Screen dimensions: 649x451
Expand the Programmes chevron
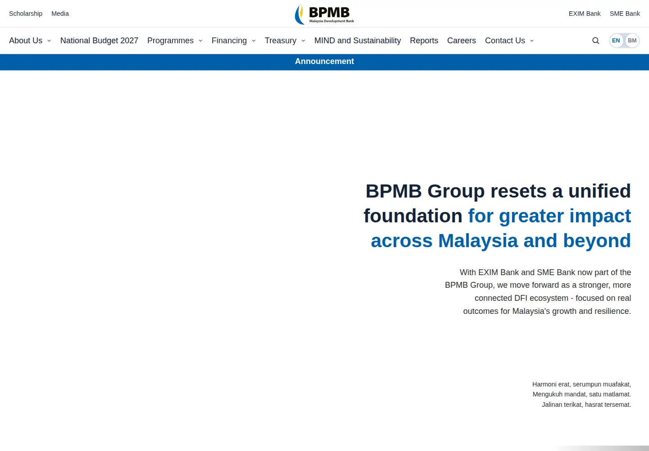click(201, 41)
